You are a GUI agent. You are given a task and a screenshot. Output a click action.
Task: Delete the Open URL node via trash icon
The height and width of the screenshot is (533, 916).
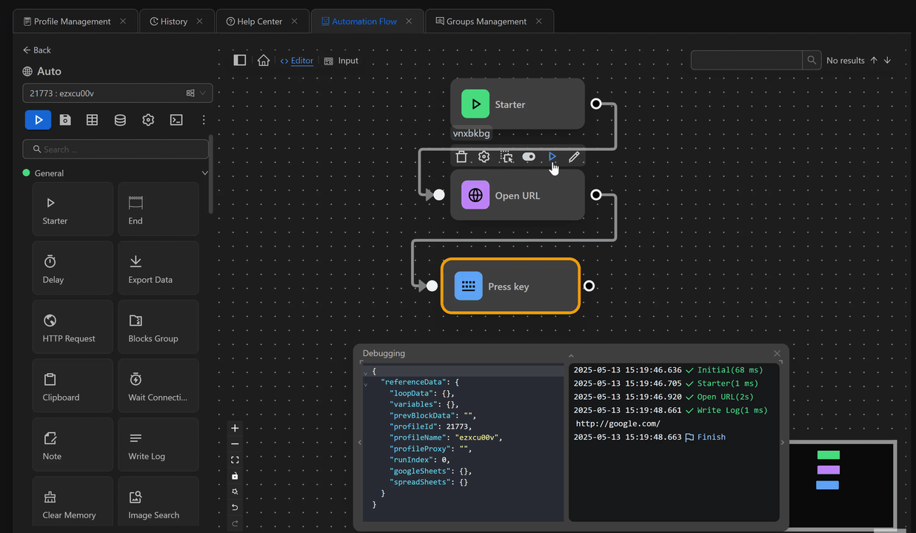pos(461,156)
